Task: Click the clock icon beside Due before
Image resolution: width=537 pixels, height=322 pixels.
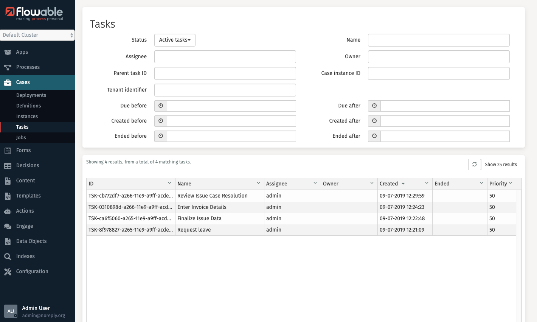Action: [x=161, y=106]
